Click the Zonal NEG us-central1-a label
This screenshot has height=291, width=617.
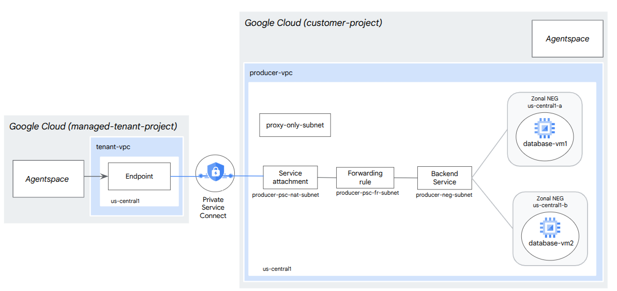tap(544, 102)
